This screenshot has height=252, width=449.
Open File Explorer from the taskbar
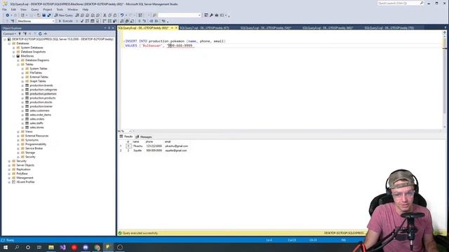pos(51,247)
